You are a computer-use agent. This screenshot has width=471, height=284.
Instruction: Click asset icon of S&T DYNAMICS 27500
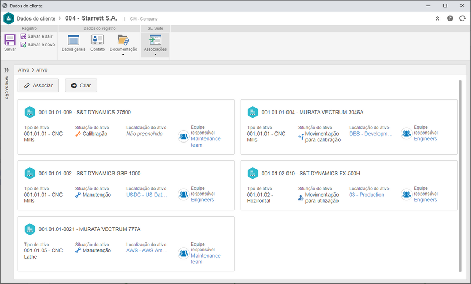coord(30,112)
